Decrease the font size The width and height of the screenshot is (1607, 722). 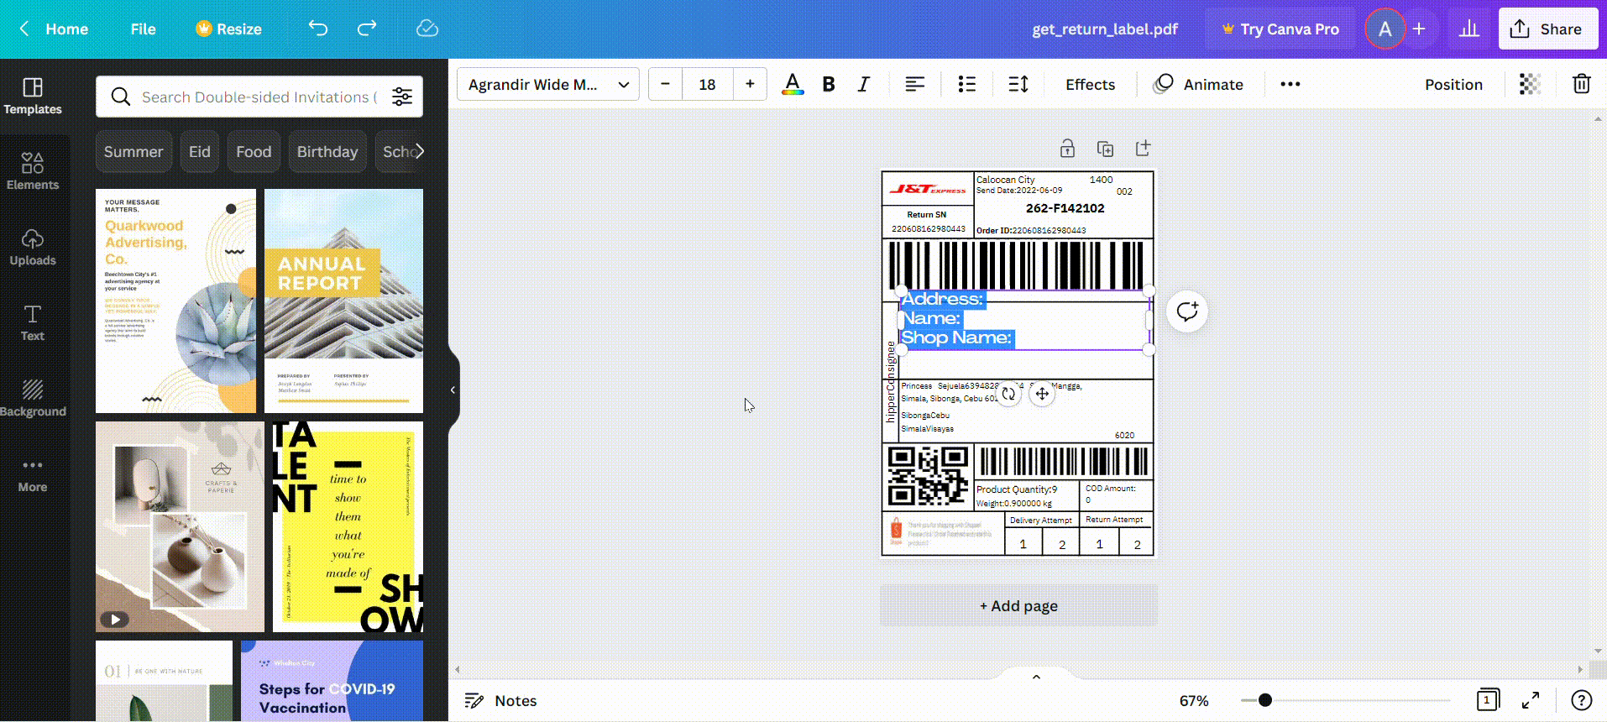coord(665,84)
